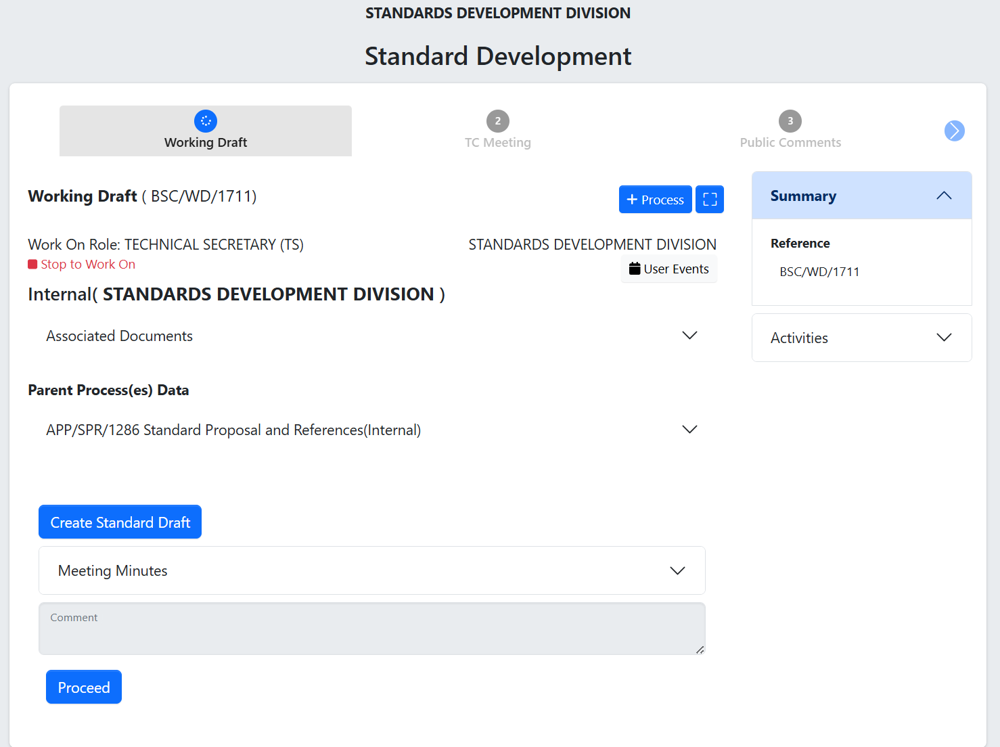Collapse the Summary panel
Image resolution: width=1000 pixels, height=747 pixels.
coord(943,196)
